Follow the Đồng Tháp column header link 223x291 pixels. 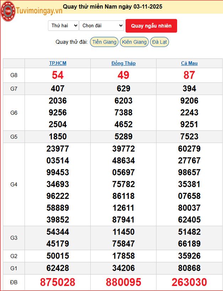pos(123,63)
